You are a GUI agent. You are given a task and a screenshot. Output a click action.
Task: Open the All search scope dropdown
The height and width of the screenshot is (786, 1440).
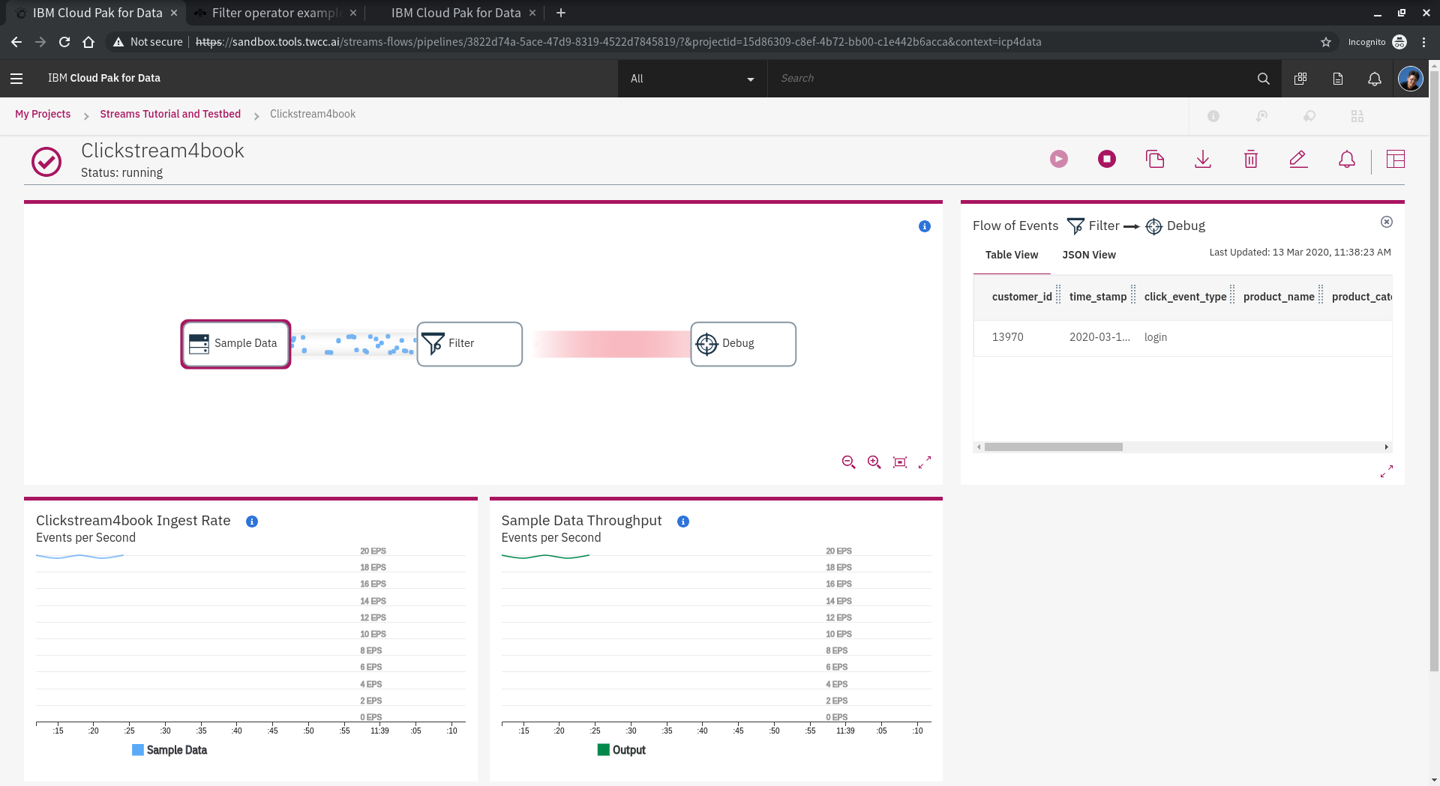(692, 78)
